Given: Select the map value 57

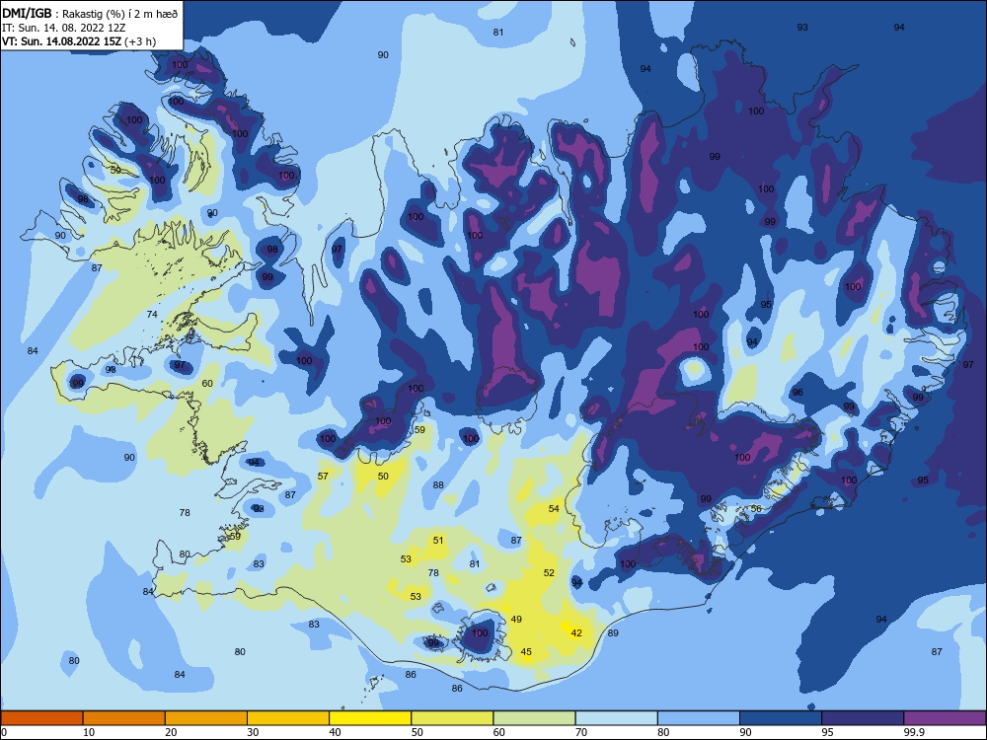Looking at the screenshot, I should (x=323, y=477).
